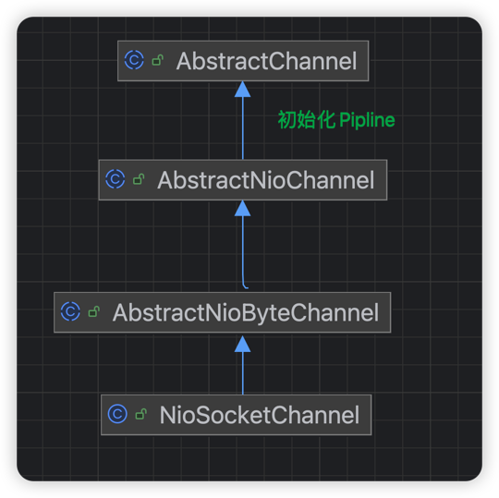Click the class icon of NioSocketChannel
Screen dimensions: 499x498
(x=117, y=414)
